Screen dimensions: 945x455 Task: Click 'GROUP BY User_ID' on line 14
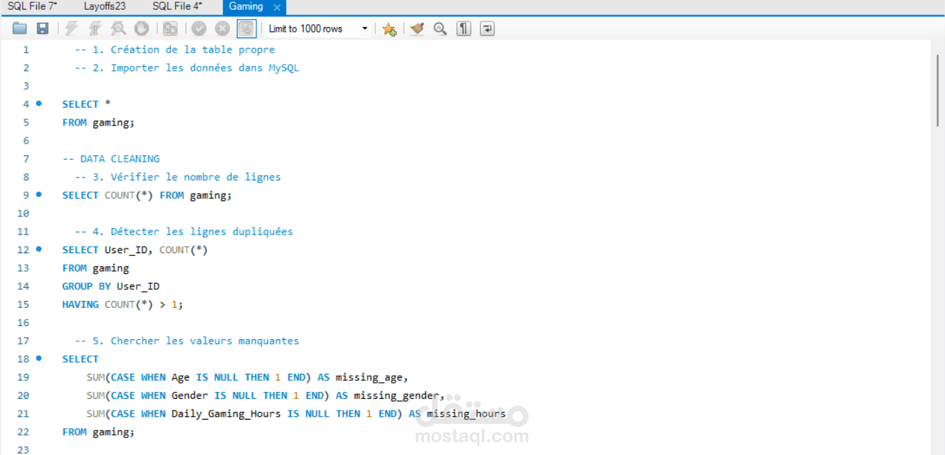pyautogui.click(x=111, y=286)
